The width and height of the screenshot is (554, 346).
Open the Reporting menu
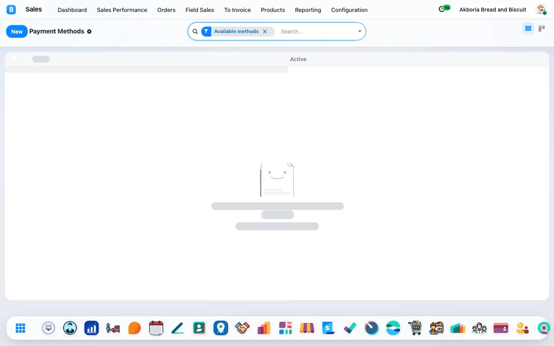308,10
